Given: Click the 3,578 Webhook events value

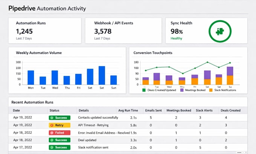Looking at the screenshot, I should pos(103,31).
